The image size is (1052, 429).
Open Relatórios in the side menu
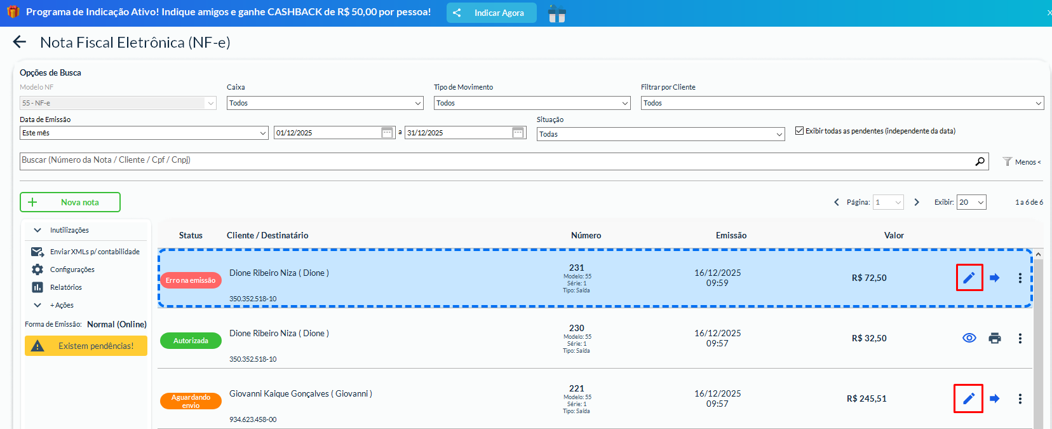coord(65,287)
